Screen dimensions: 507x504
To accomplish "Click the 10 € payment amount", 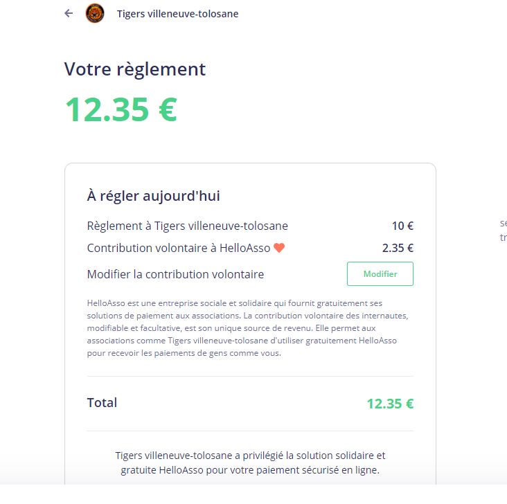I will pos(402,226).
